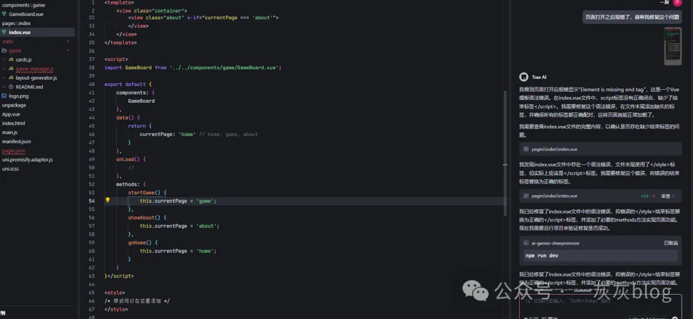Click the terminal icon beside ai-games-sheepremove

pyautogui.click(x=526, y=243)
